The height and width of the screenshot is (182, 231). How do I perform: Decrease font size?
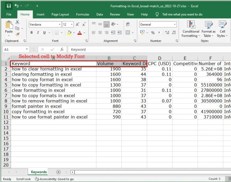[84, 24]
